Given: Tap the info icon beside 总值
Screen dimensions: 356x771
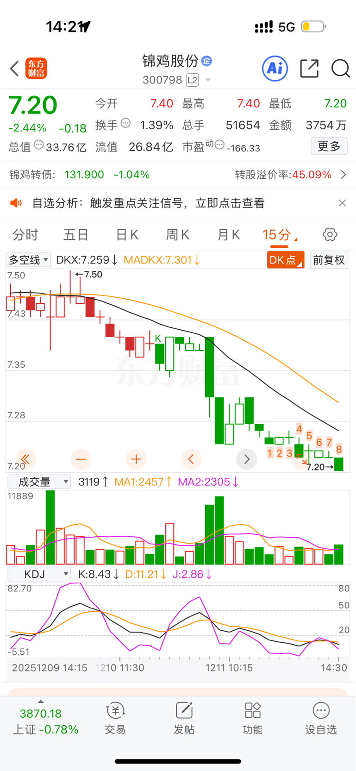Looking at the screenshot, I should [x=39, y=145].
